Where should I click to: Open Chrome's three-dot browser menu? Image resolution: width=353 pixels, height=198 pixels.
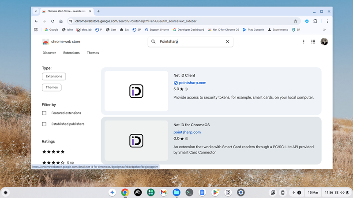click(x=327, y=21)
